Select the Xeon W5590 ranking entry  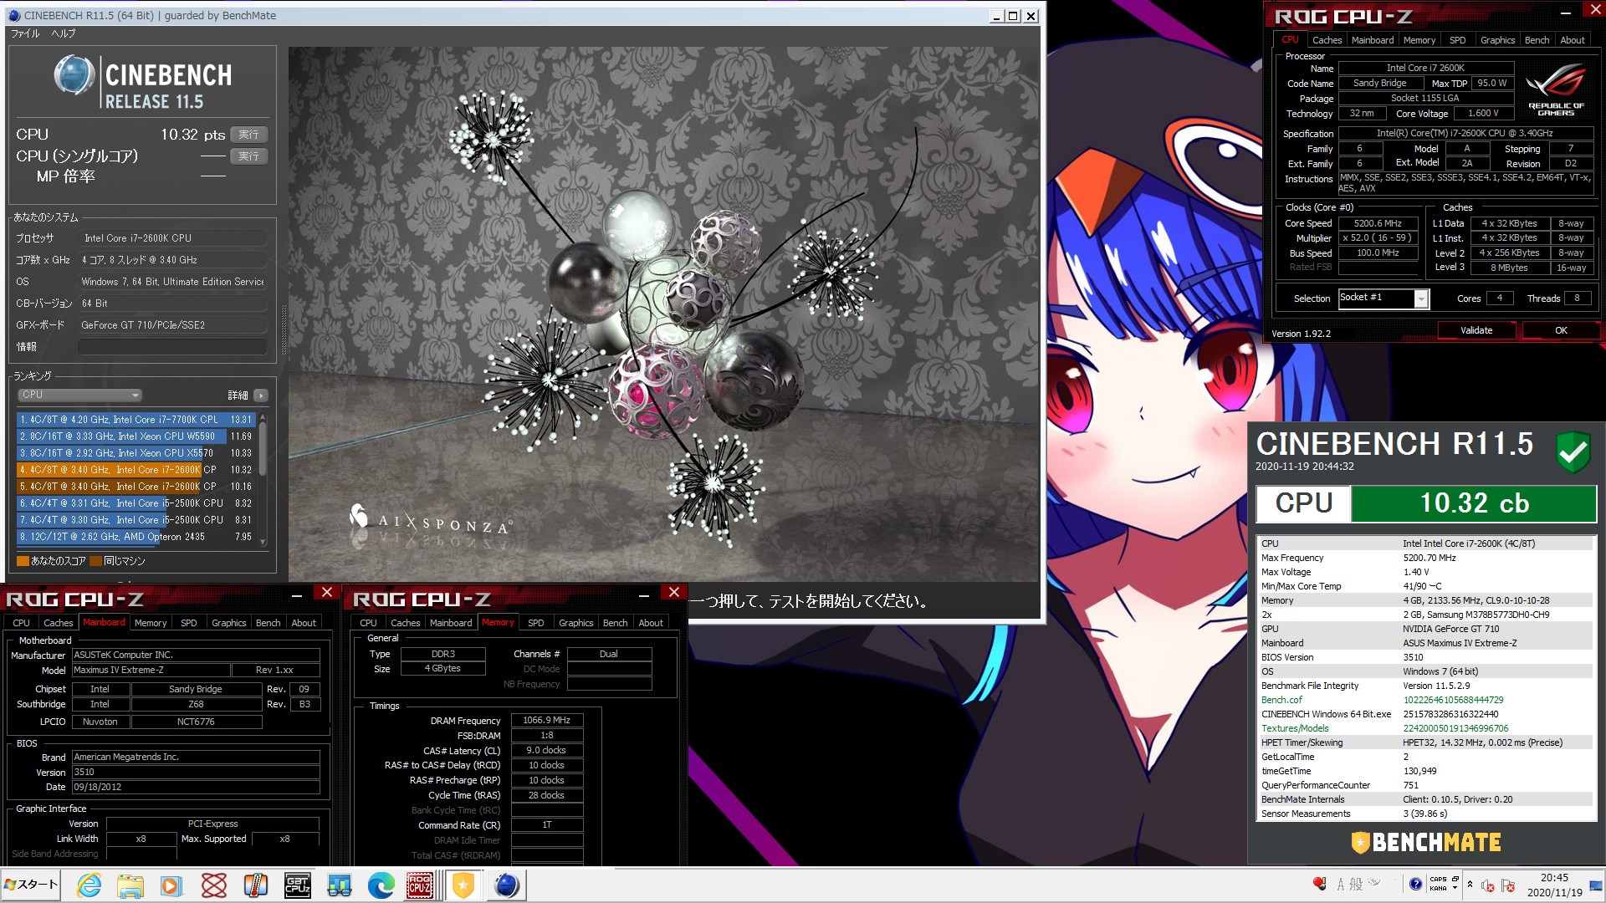point(136,436)
